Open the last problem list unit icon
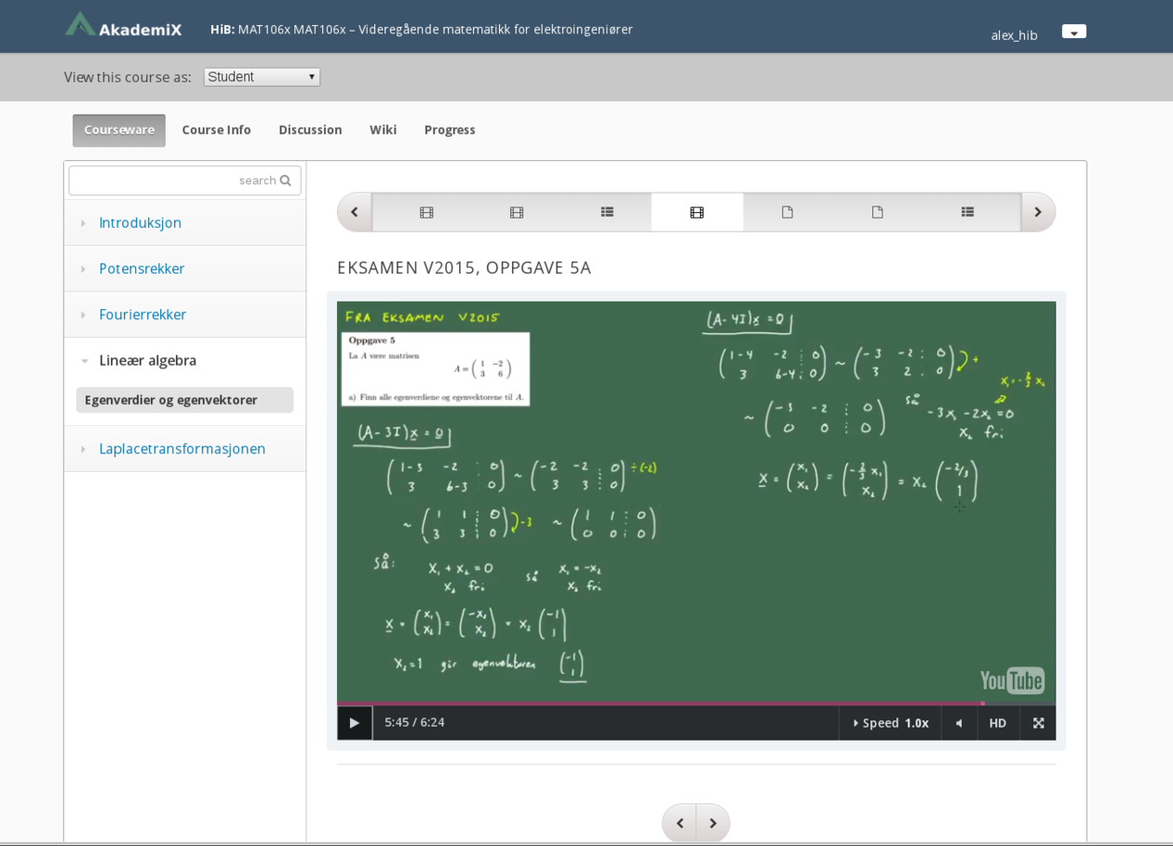Screen dimensions: 1173x846 click(967, 212)
